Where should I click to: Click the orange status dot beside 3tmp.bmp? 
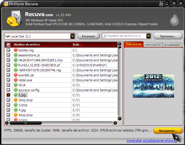tap(16, 100)
